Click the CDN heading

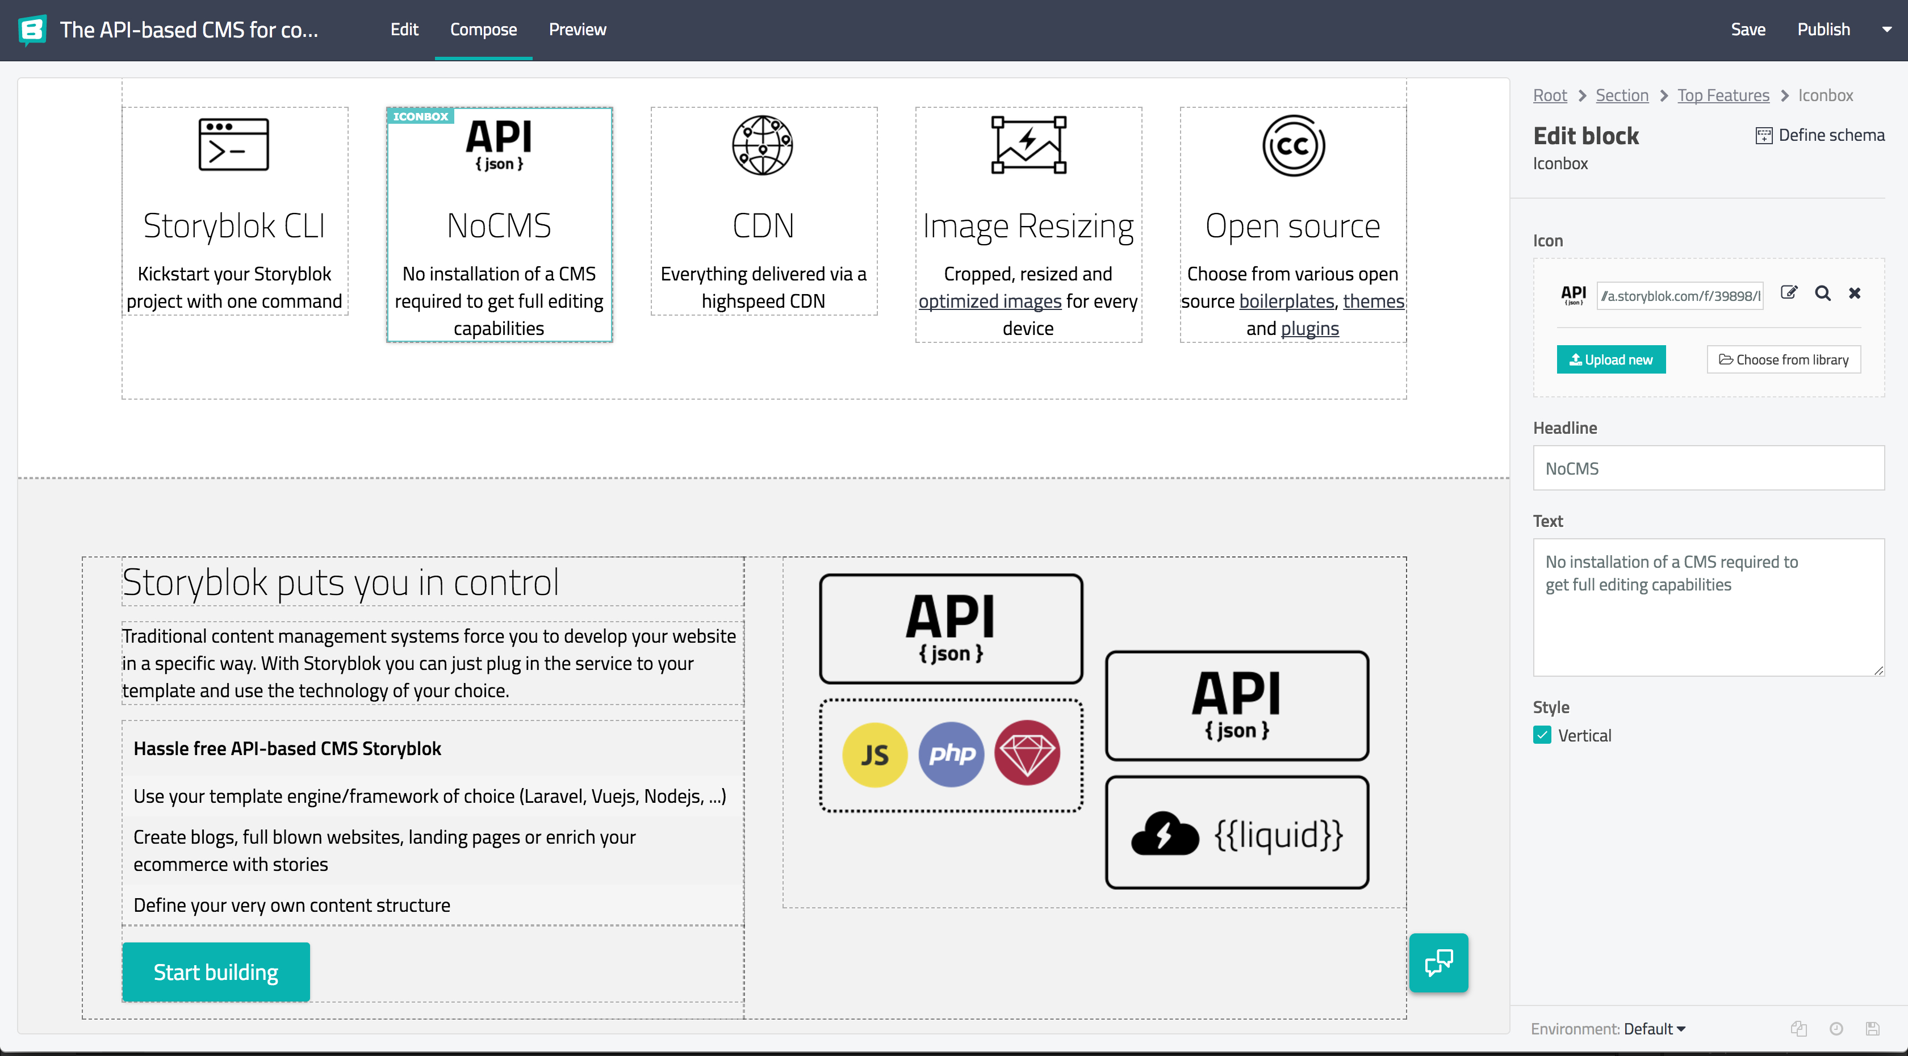click(x=762, y=225)
